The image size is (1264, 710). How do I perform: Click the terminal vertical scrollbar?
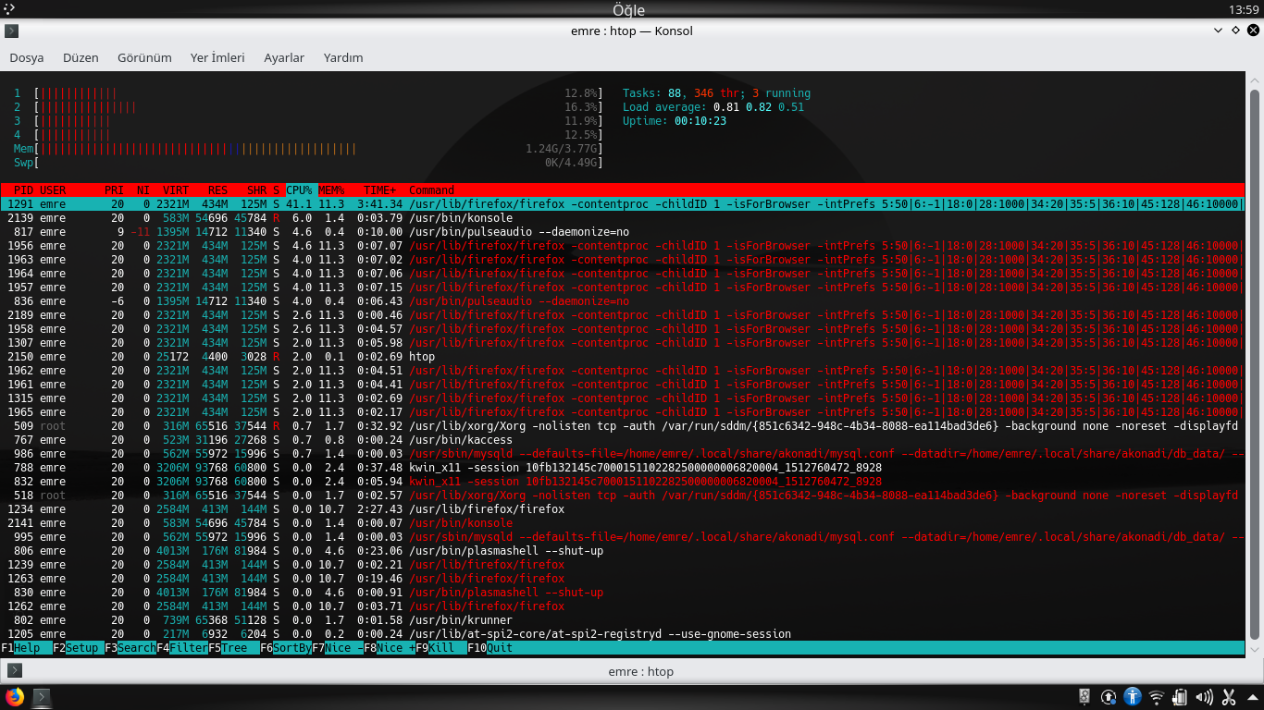pyautogui.click(x=1254, y=361)
